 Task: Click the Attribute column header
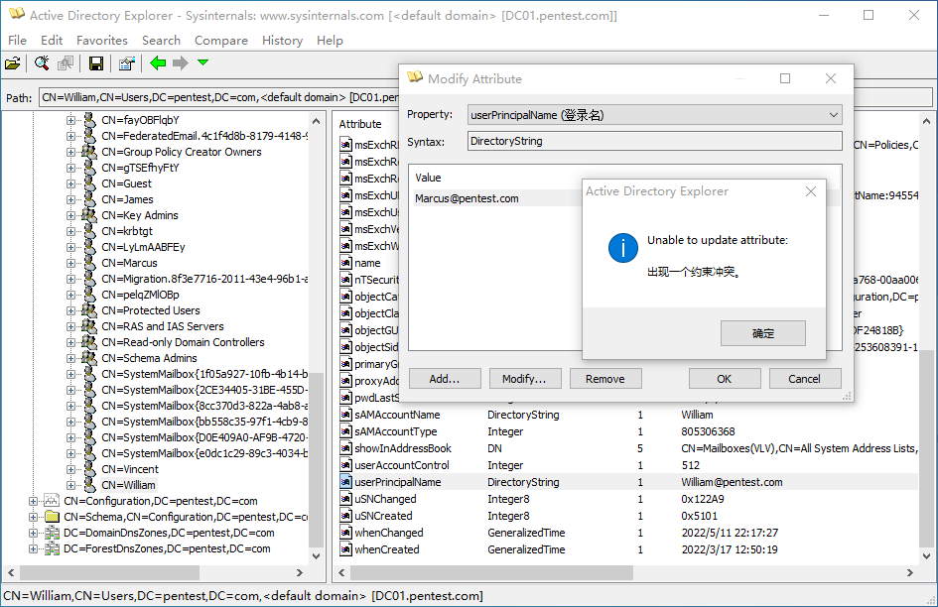coord(360,124)
